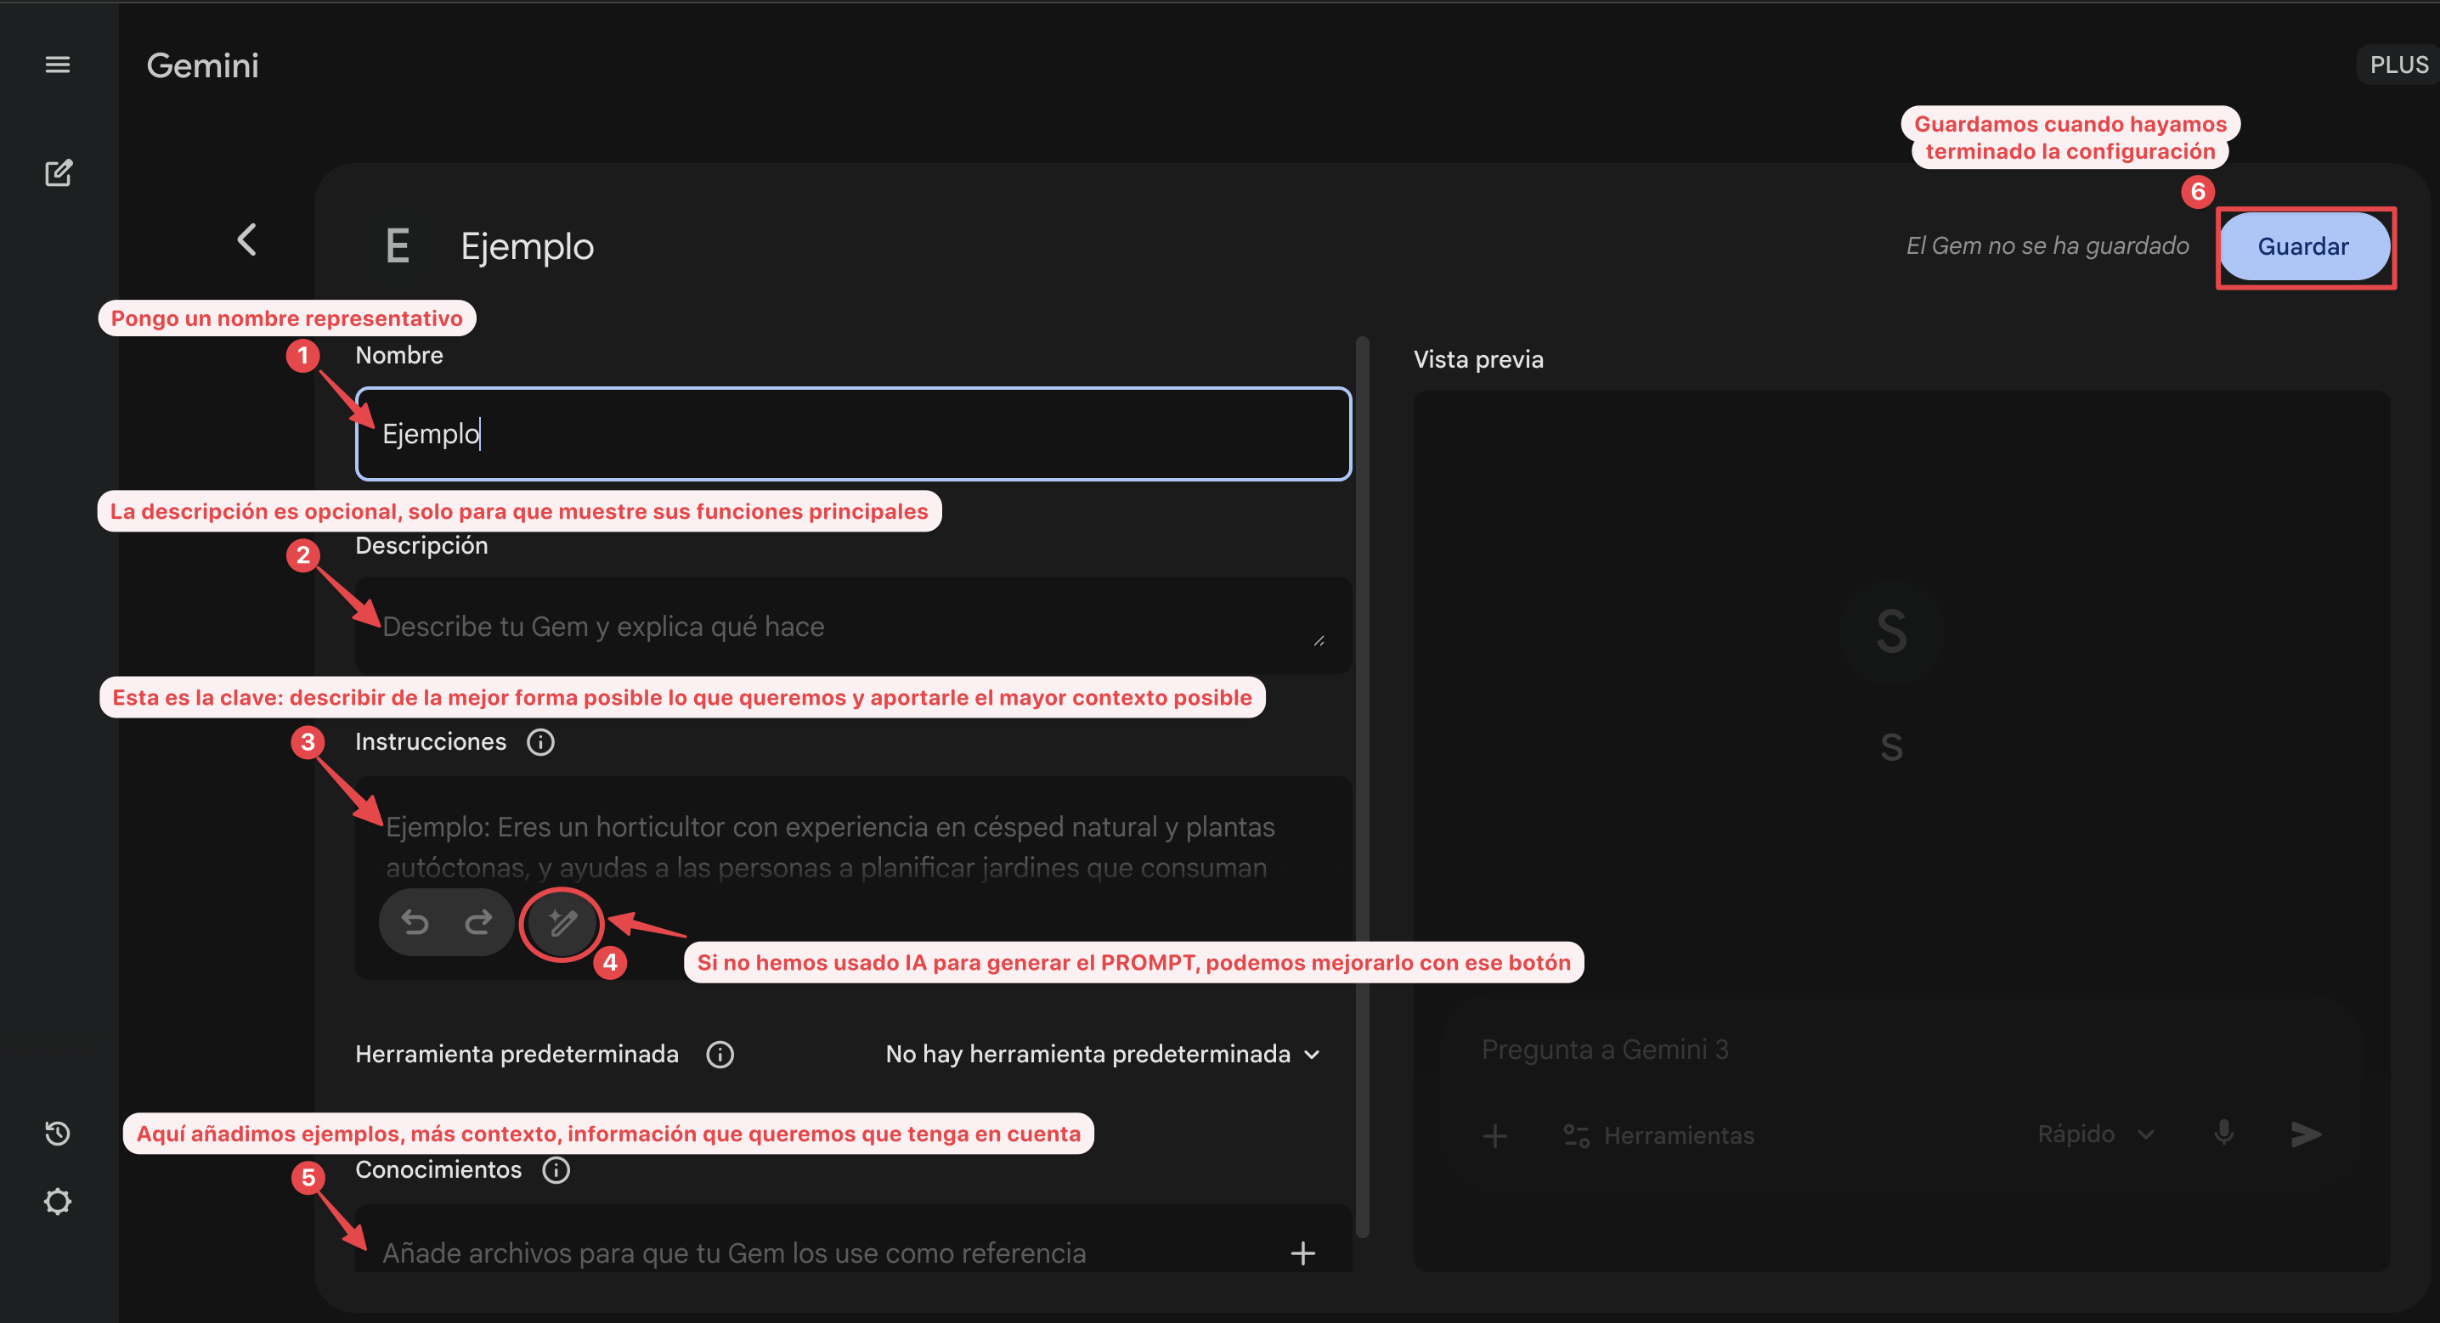Open settings gear in left sidebar
The height and width of the screenshot is (1323, 2440).
point(58,1201)
